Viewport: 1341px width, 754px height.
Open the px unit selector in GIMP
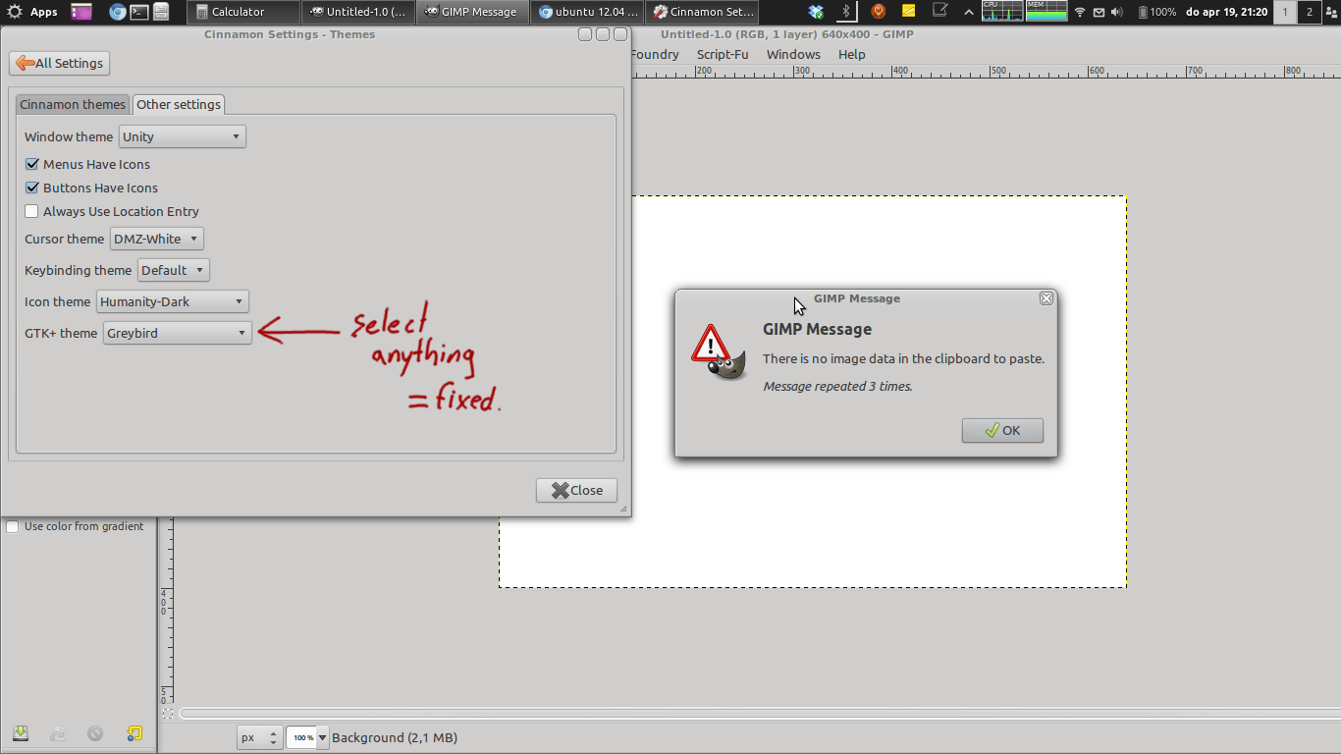(x=260, y=737)
